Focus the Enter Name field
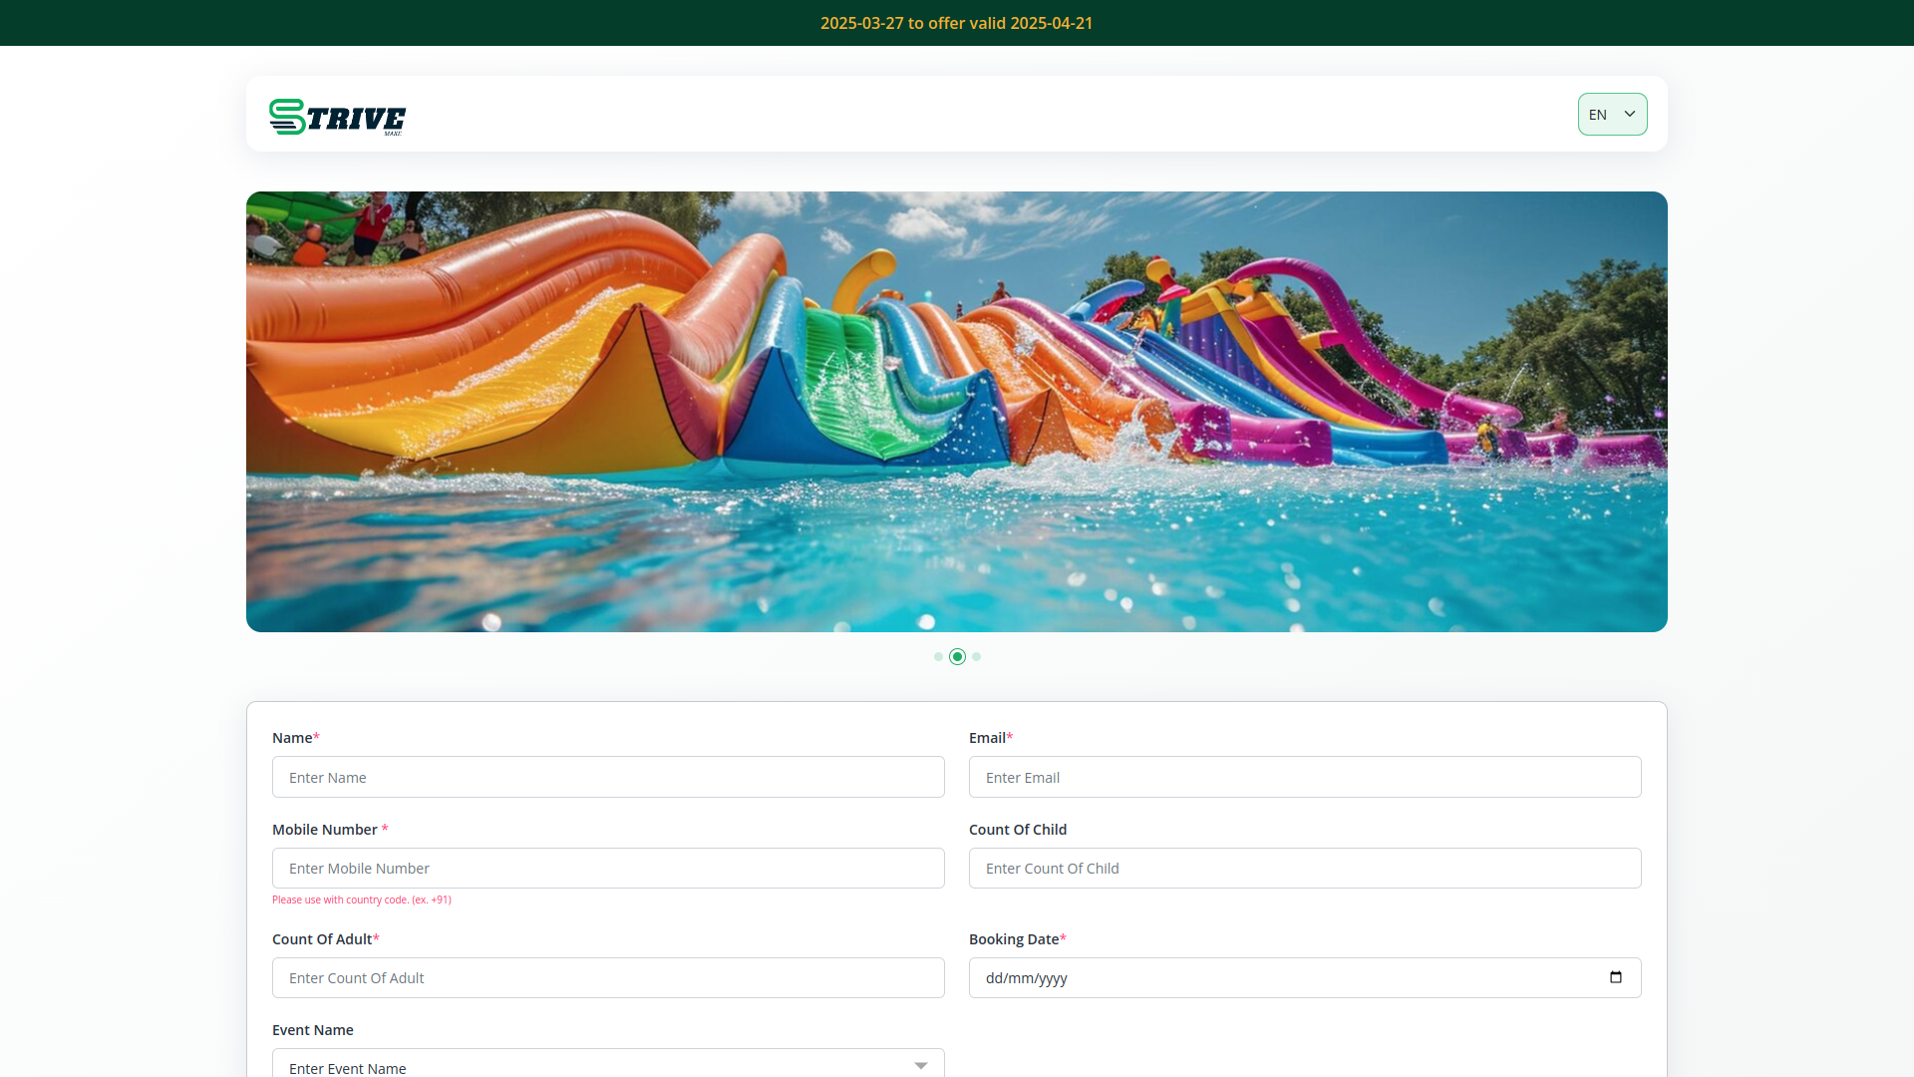 click(608, 777)
